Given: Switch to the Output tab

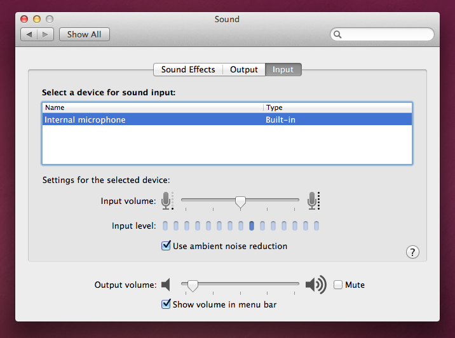Looking at the screenshot, I should pyautogui.click(x=244, y=70).
